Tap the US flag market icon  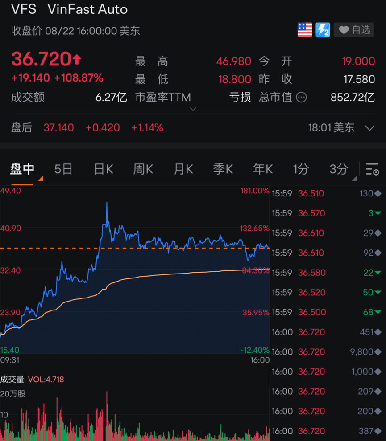click(305, 30)
